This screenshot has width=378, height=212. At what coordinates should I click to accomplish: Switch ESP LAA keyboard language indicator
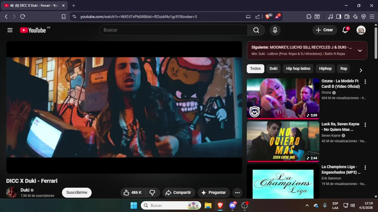click(x=335, y=206)
